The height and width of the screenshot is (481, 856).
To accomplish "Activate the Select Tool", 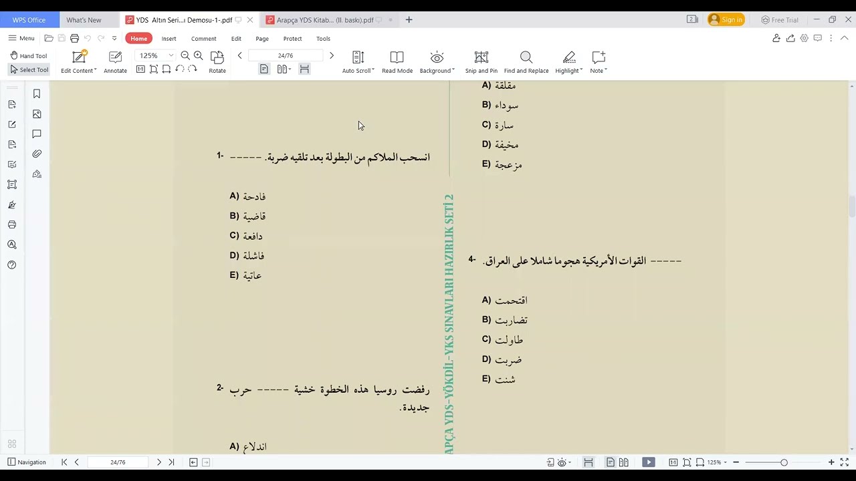I will click(x=29, y=69).
